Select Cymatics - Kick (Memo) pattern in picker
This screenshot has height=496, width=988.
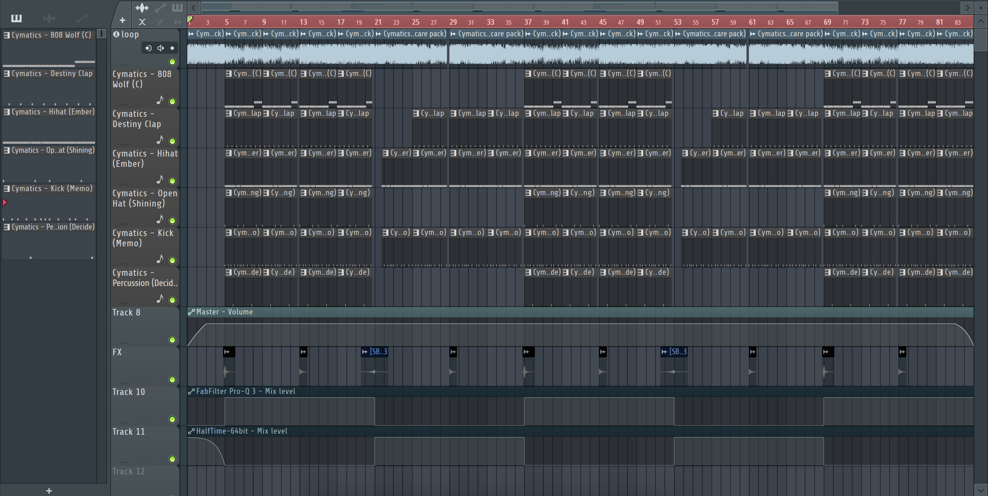click(x=51, y=188)
